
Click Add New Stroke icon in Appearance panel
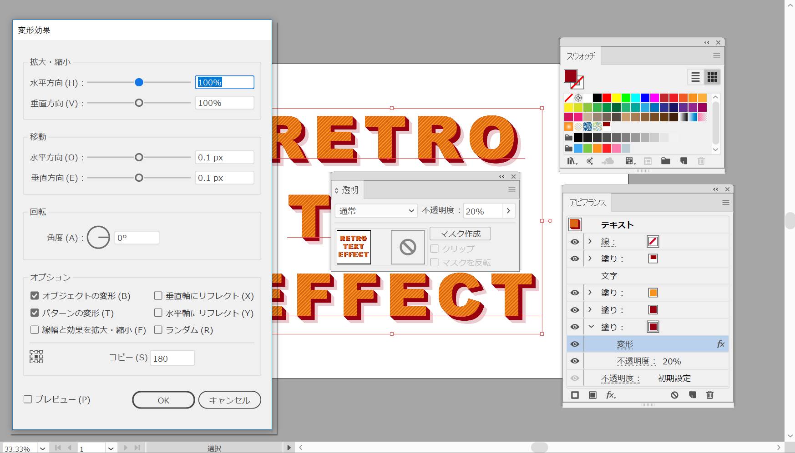click(575, 395)
